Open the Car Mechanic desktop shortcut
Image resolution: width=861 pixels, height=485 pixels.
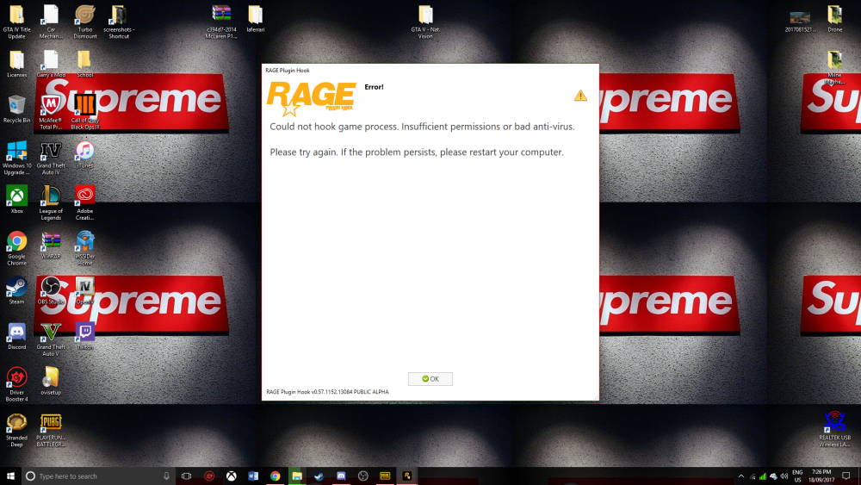point(51,22)
